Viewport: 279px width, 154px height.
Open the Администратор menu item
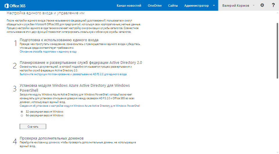[x=196, y=6]
